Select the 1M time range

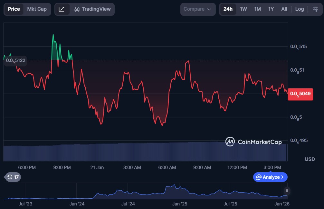pyautogui.click(x=257, y=9)
